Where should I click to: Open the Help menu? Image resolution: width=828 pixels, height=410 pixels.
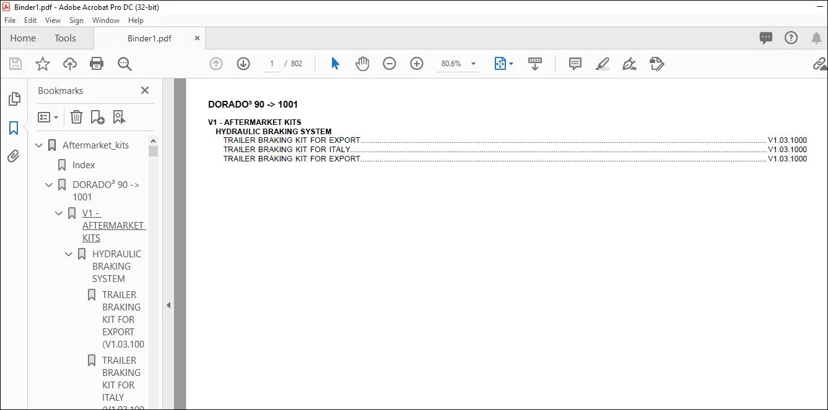136,20
